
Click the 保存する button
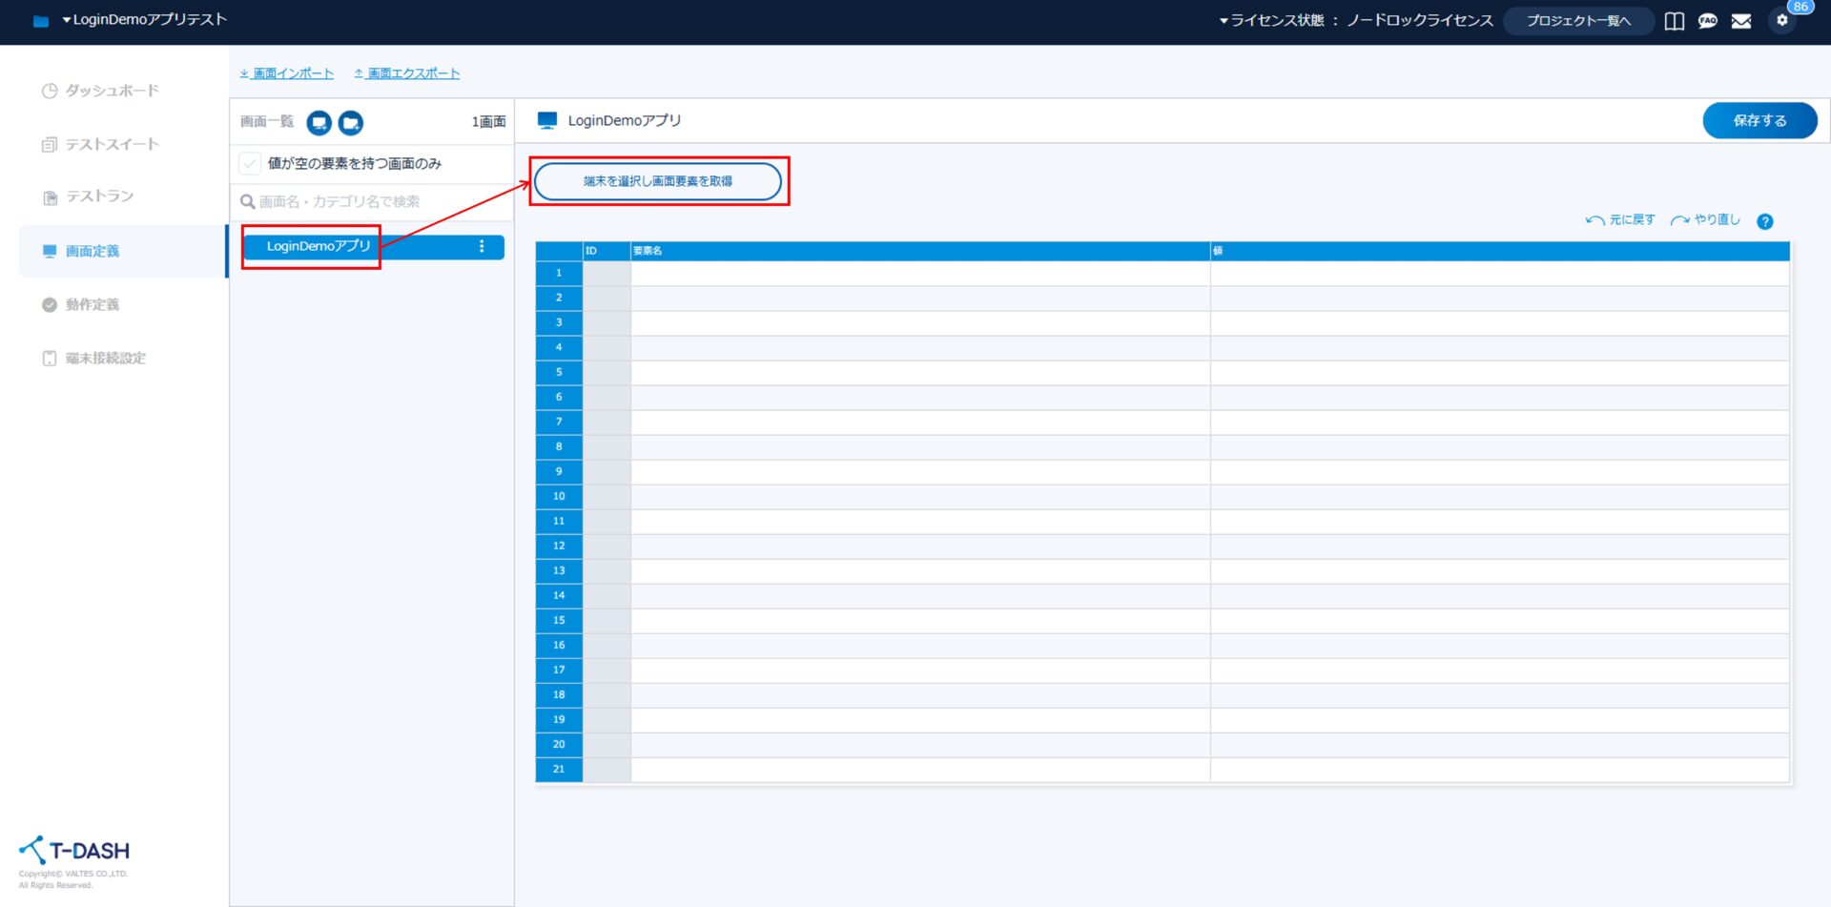pos(1759,120)
